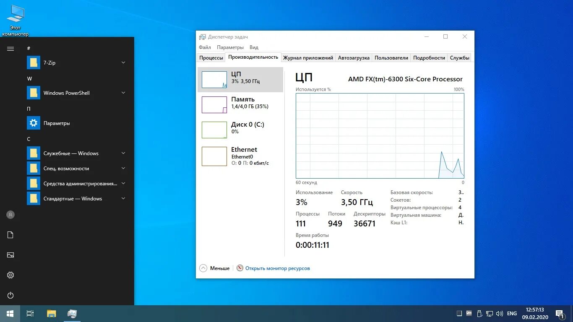Click the # letter header in Start

(x=29, y=49)
